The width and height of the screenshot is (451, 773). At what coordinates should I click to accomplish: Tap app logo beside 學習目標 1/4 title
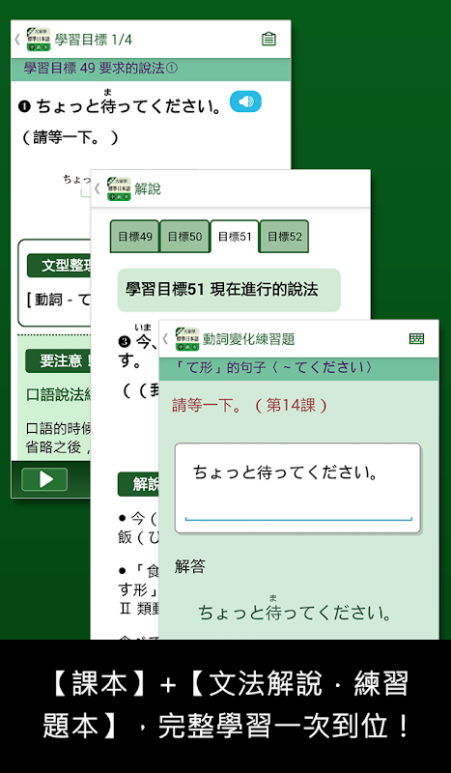(39, 40)
